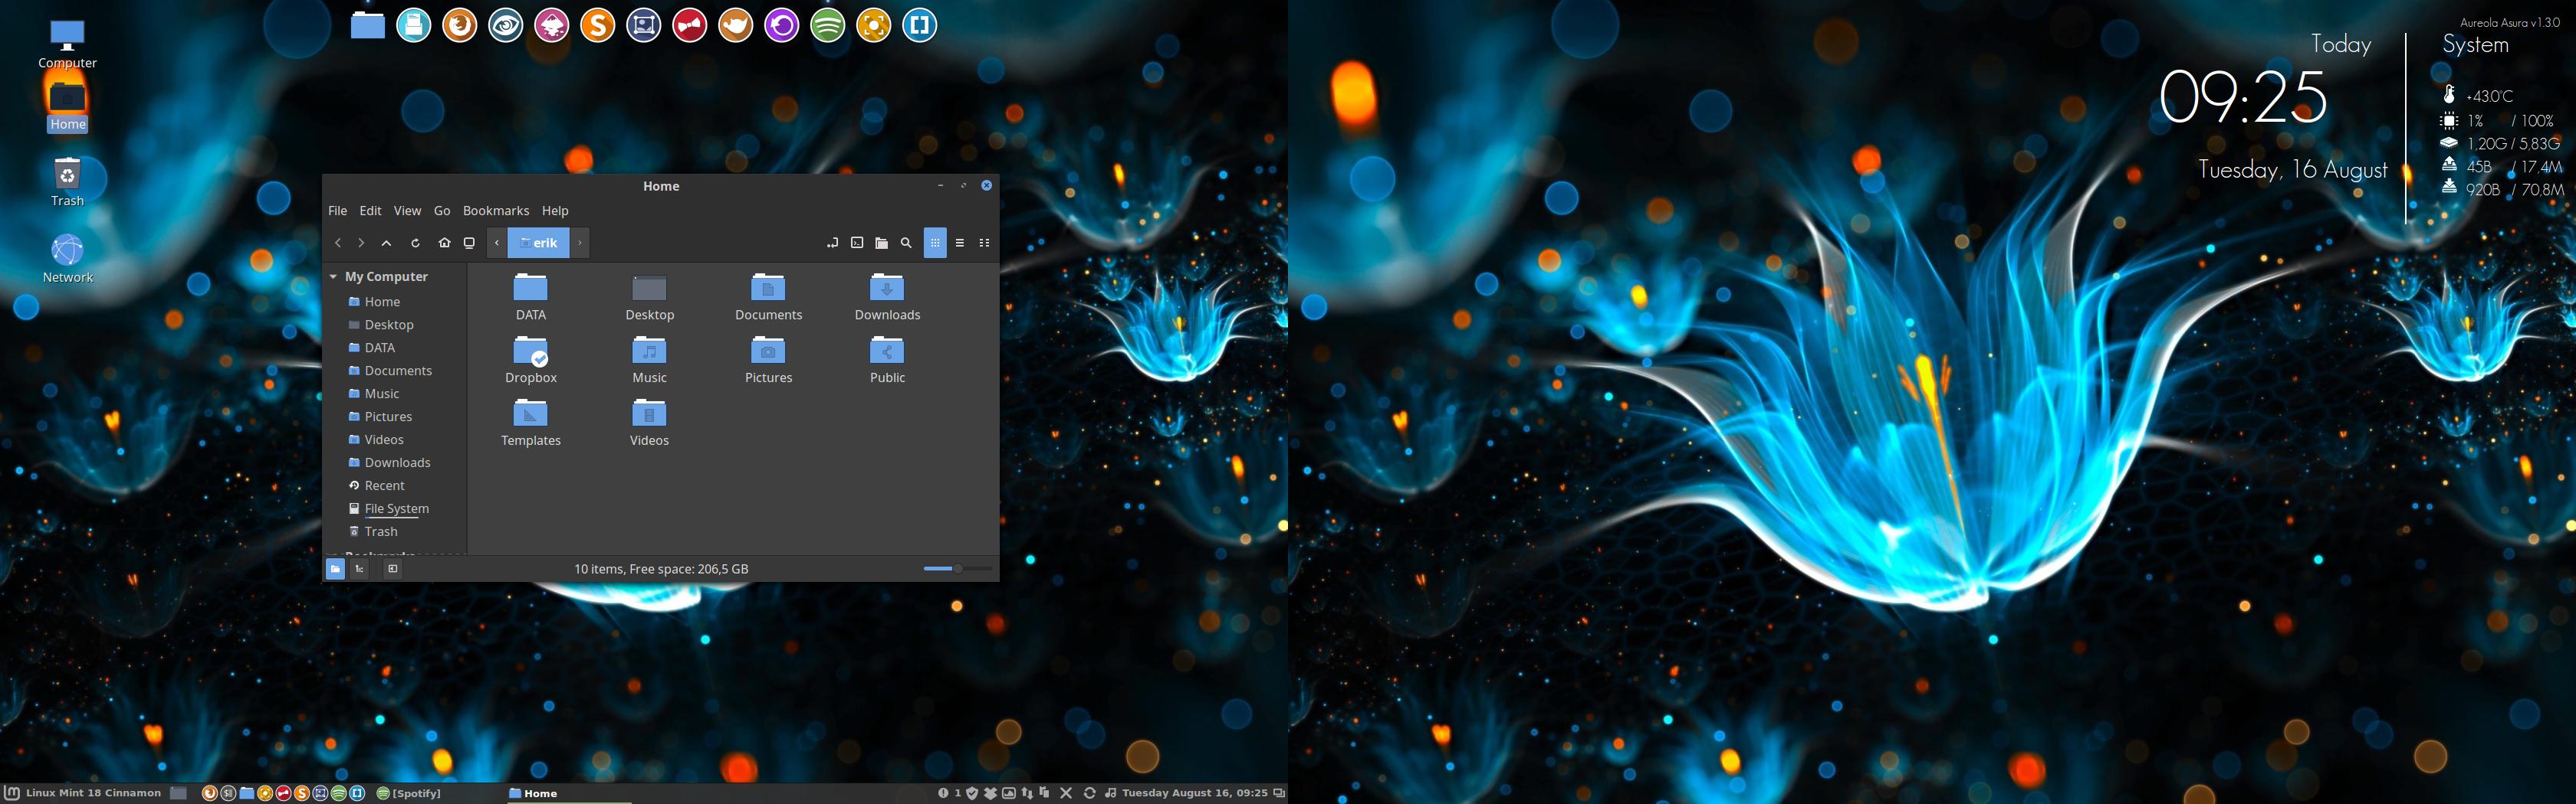Screen dimensions: 2576x804
Task: Hide the sidebar via statusbar button
Action: pos(393,568)
